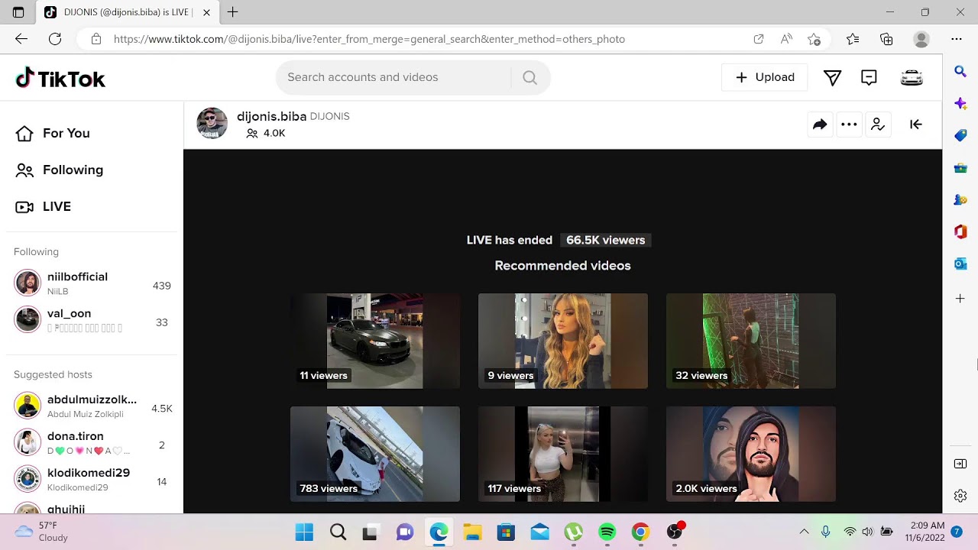
Task: Open weather widget showing 57°F Cloudy
Action: 42,532
